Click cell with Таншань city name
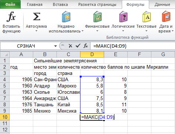 45,104
